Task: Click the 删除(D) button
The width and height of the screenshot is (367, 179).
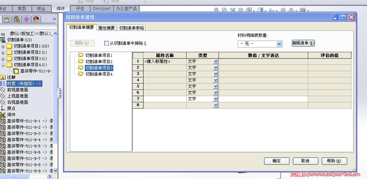Action: [x=82, y=43]
